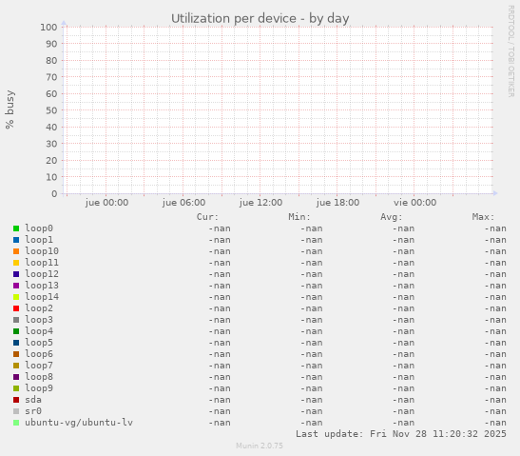Click the Max: column header
The height and width of the screenshot is (456, 520).
(483, 217)
